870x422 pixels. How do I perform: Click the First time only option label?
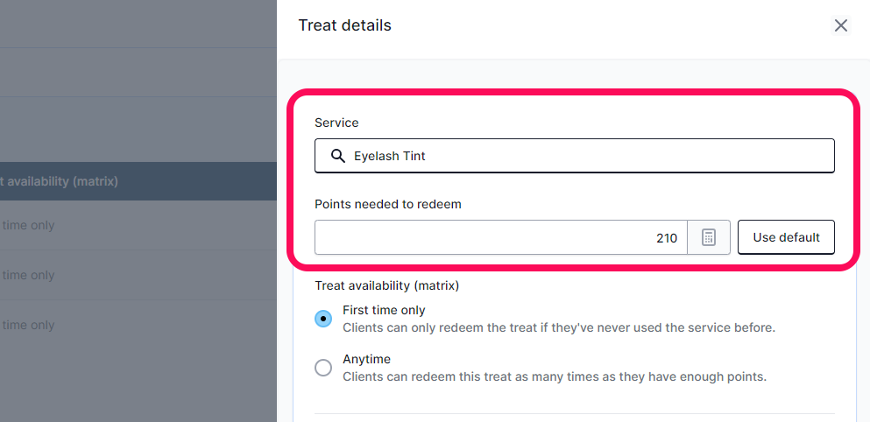[x=384, y=310]
